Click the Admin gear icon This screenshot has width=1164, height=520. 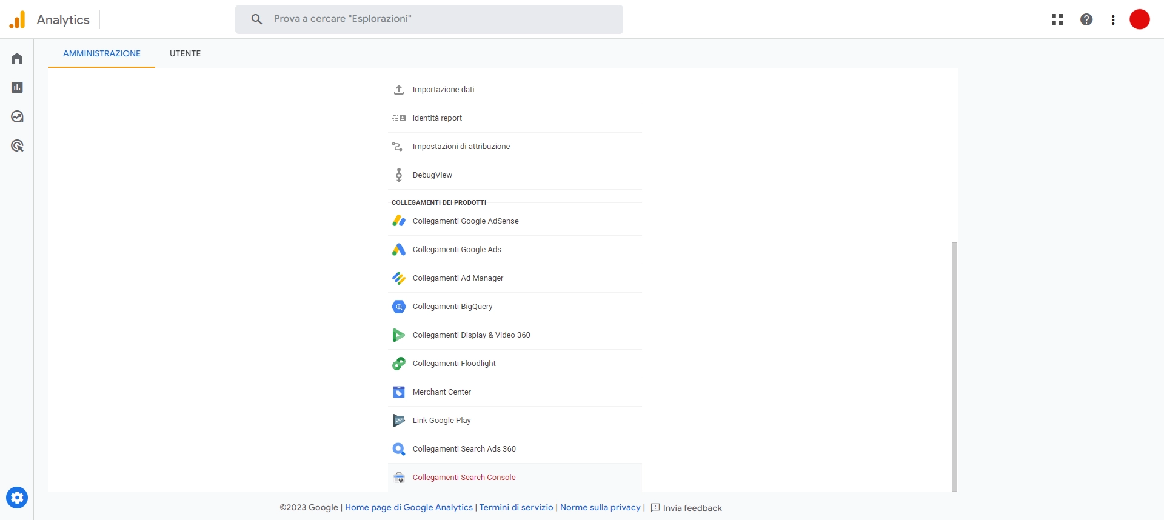point(17,498)
